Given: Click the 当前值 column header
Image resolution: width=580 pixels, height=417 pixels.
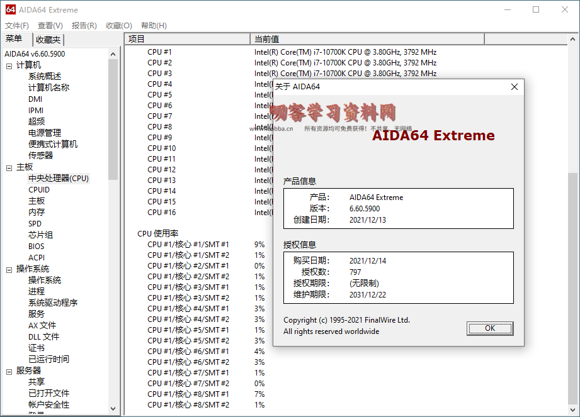Looking at the screenshot, I should [367, 39].
